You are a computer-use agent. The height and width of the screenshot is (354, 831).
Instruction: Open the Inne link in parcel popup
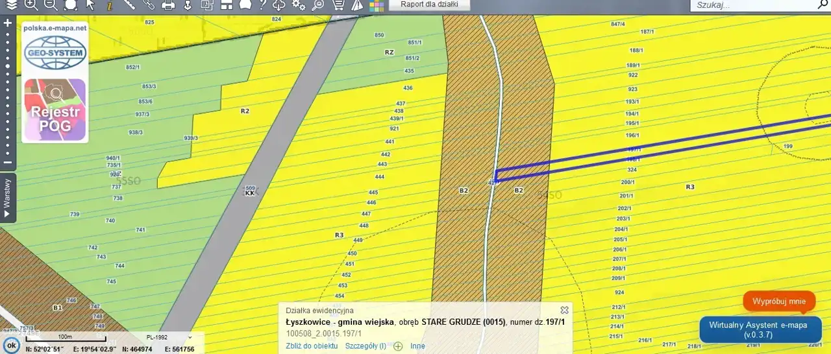click(417, 346)
